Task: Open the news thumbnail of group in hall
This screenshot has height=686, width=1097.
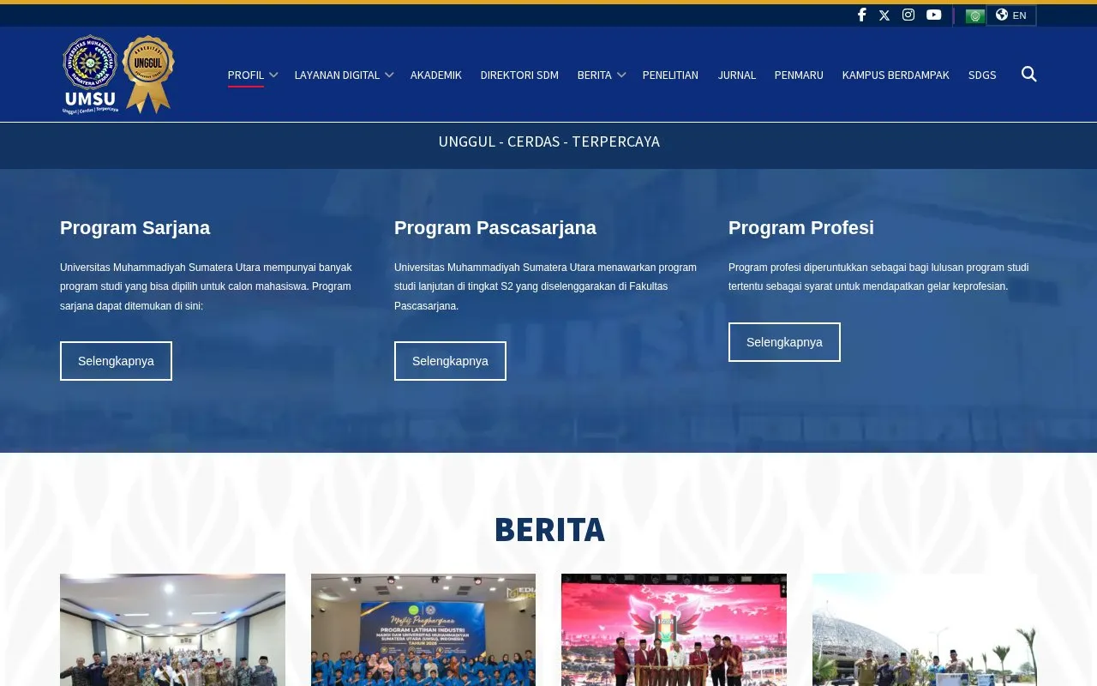Action: [x=172, y=629]
